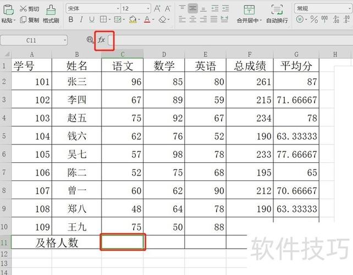The width and height of the screenshot is (353, 275).
Task: Click the table style icon next to borders
Action: 118,20
